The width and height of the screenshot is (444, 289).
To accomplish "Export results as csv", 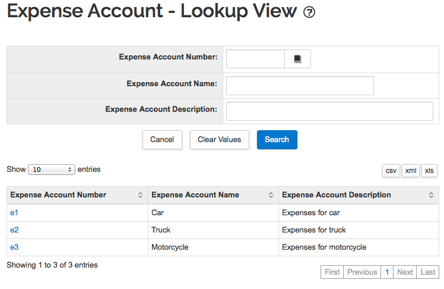I will (x=391, y=171).
